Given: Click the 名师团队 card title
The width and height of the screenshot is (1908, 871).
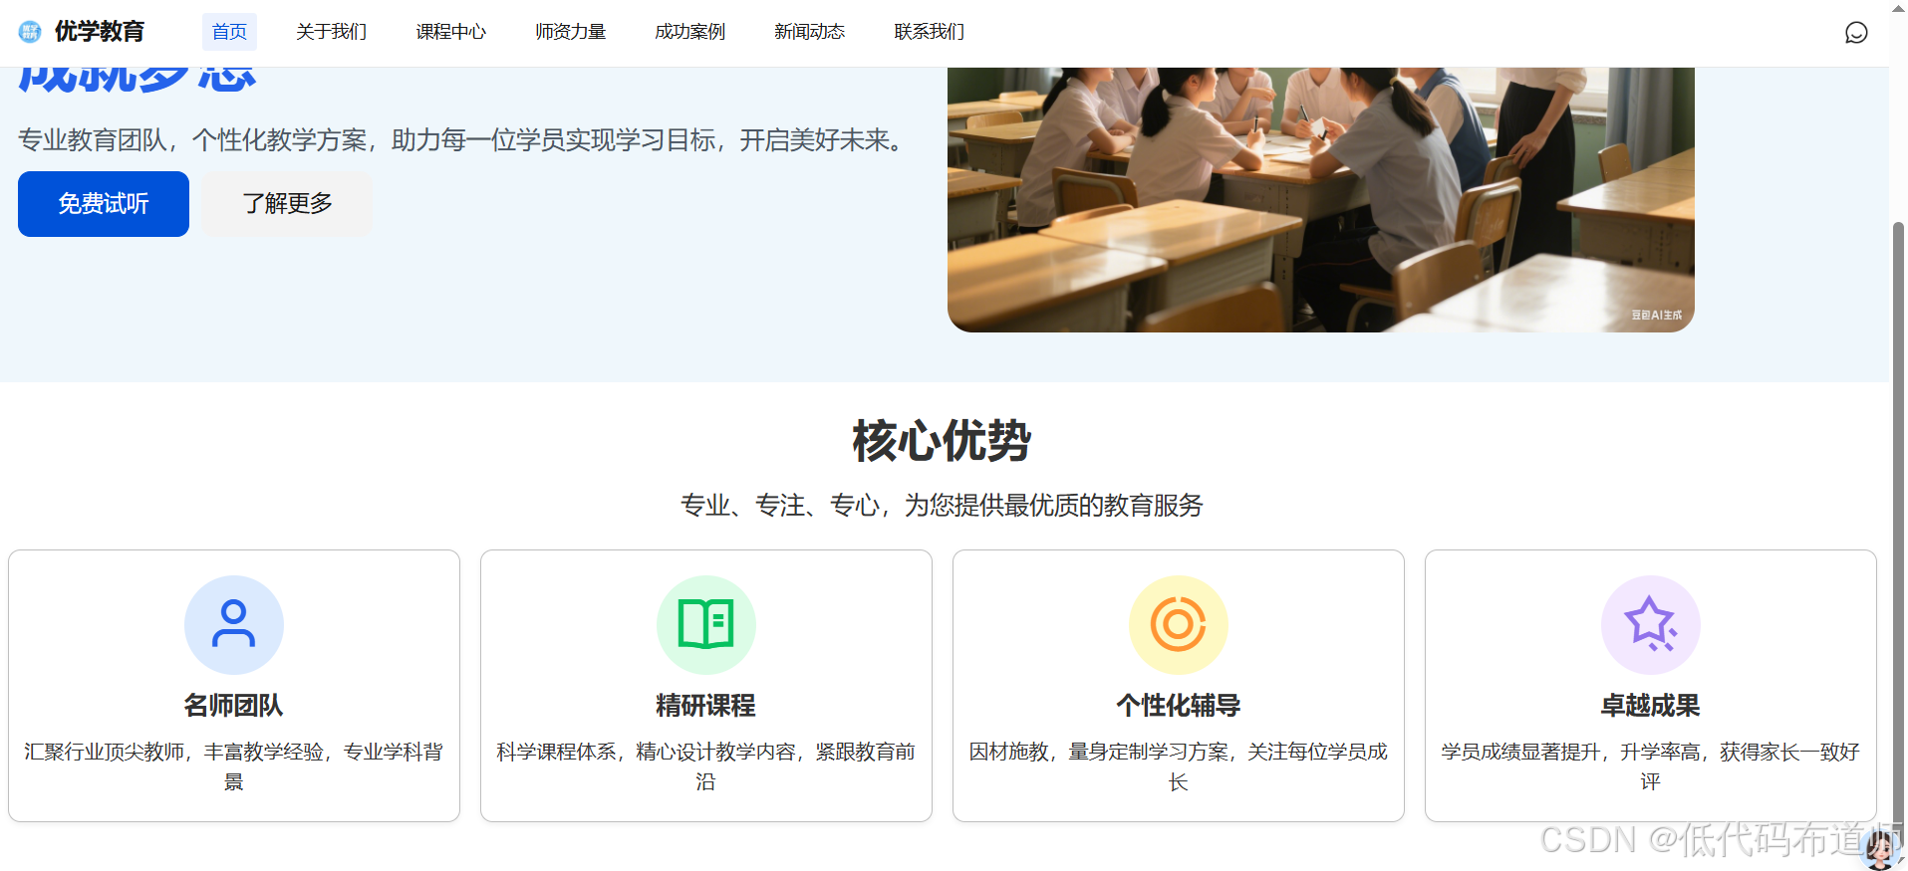Looking at the screenshot, I should 234,706.
